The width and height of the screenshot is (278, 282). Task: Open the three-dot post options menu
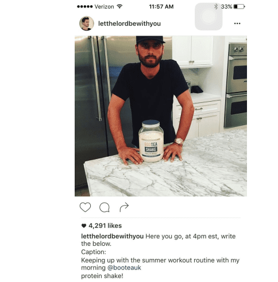pos(237,24)
